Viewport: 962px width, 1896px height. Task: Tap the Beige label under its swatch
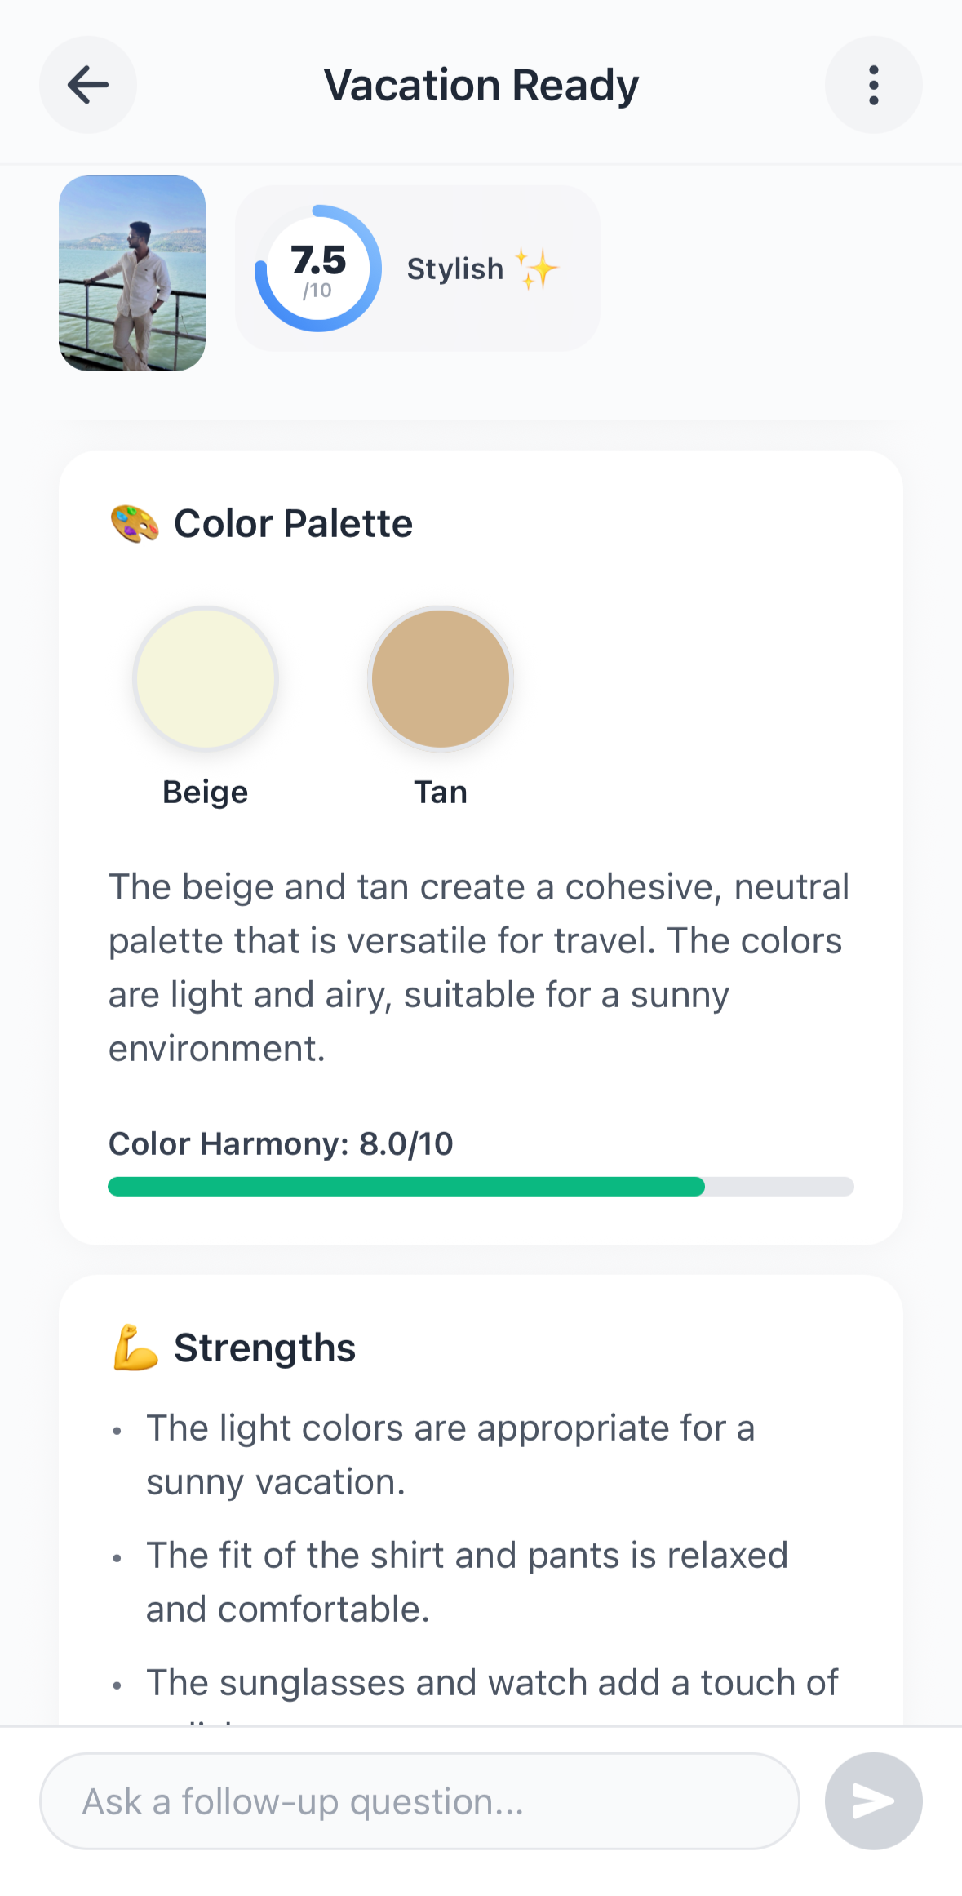205,790
